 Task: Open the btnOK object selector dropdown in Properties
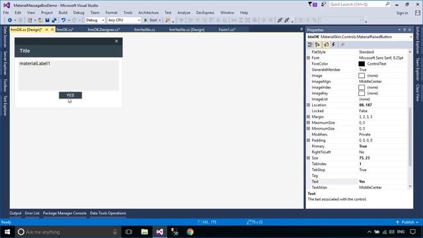pyautogui.click(x=411, y=37)
